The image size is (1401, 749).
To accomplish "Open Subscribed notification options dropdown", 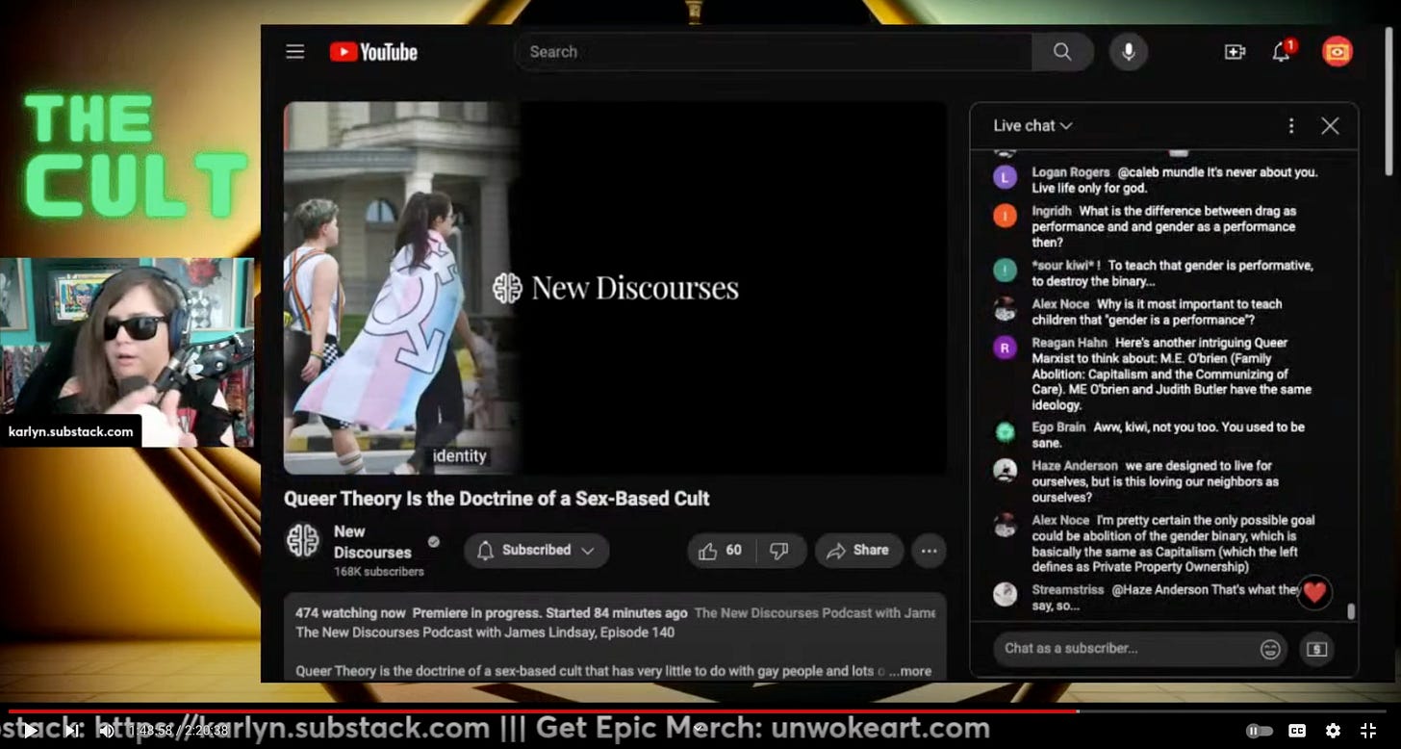I will (x=537, y=550).
